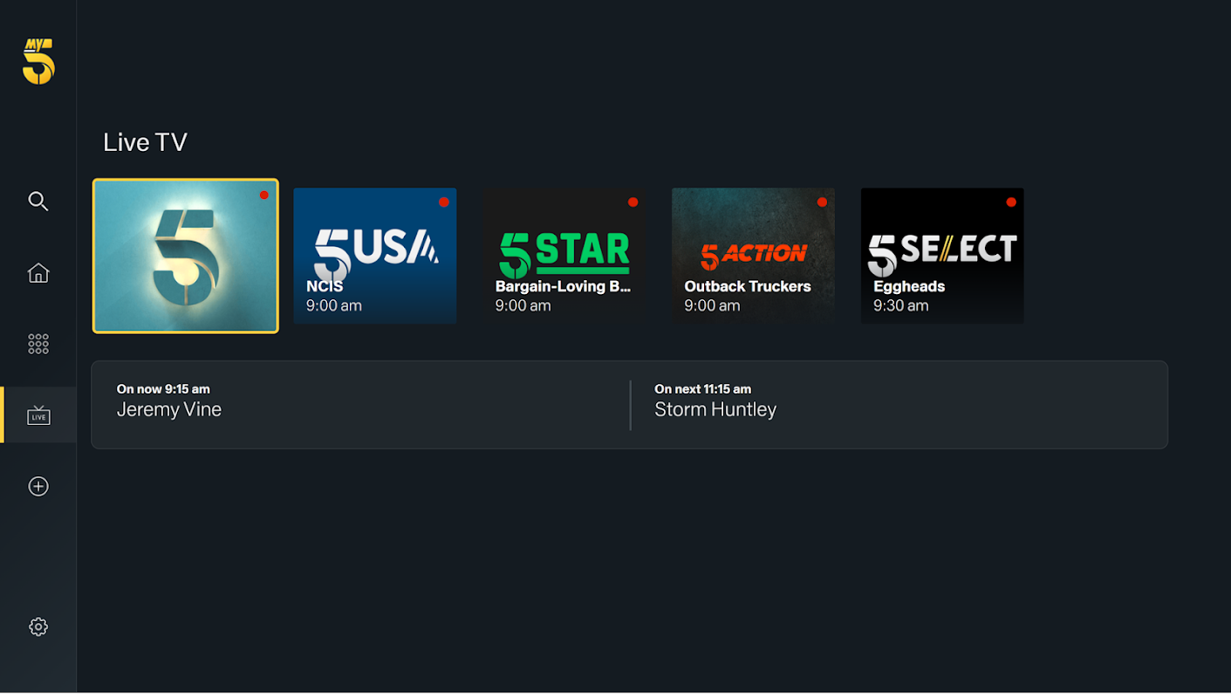The width and height of the screenshot is (1231, 698).
Task: Click the Jeremy Vine on-now entry
Action: click(x=169, y=410)
